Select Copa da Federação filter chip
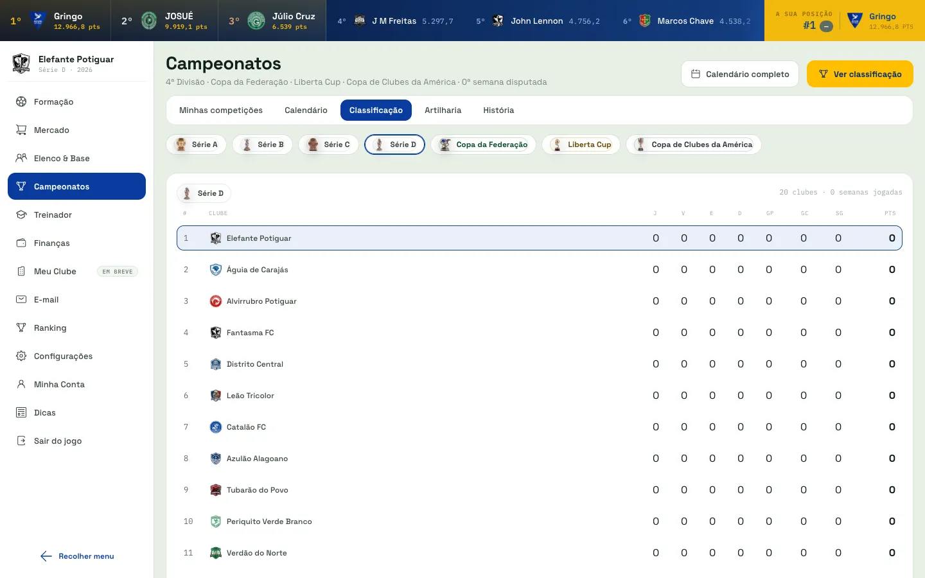Viewport: 925px width, 578px height. (483, 144)
